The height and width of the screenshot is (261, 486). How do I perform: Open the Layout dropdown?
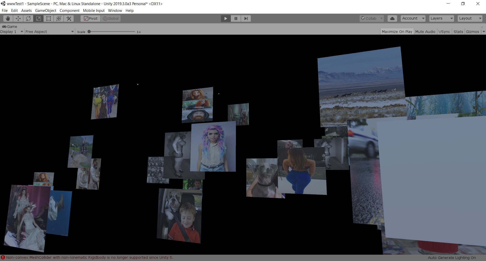coord(470,18)
